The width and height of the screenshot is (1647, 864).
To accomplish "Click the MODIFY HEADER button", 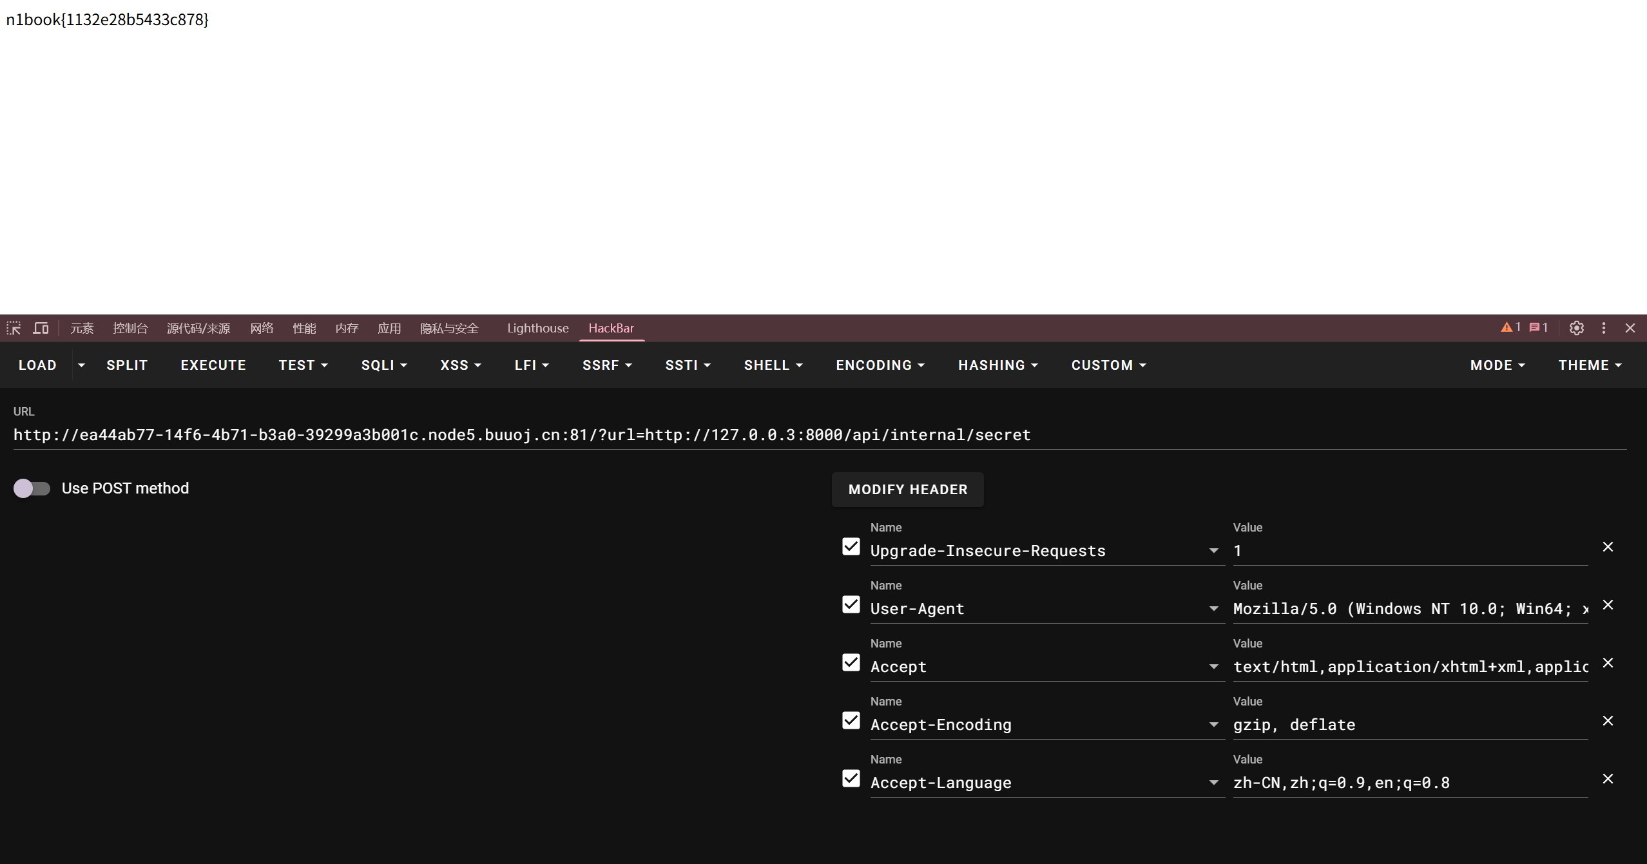I will tap(907, 490).
